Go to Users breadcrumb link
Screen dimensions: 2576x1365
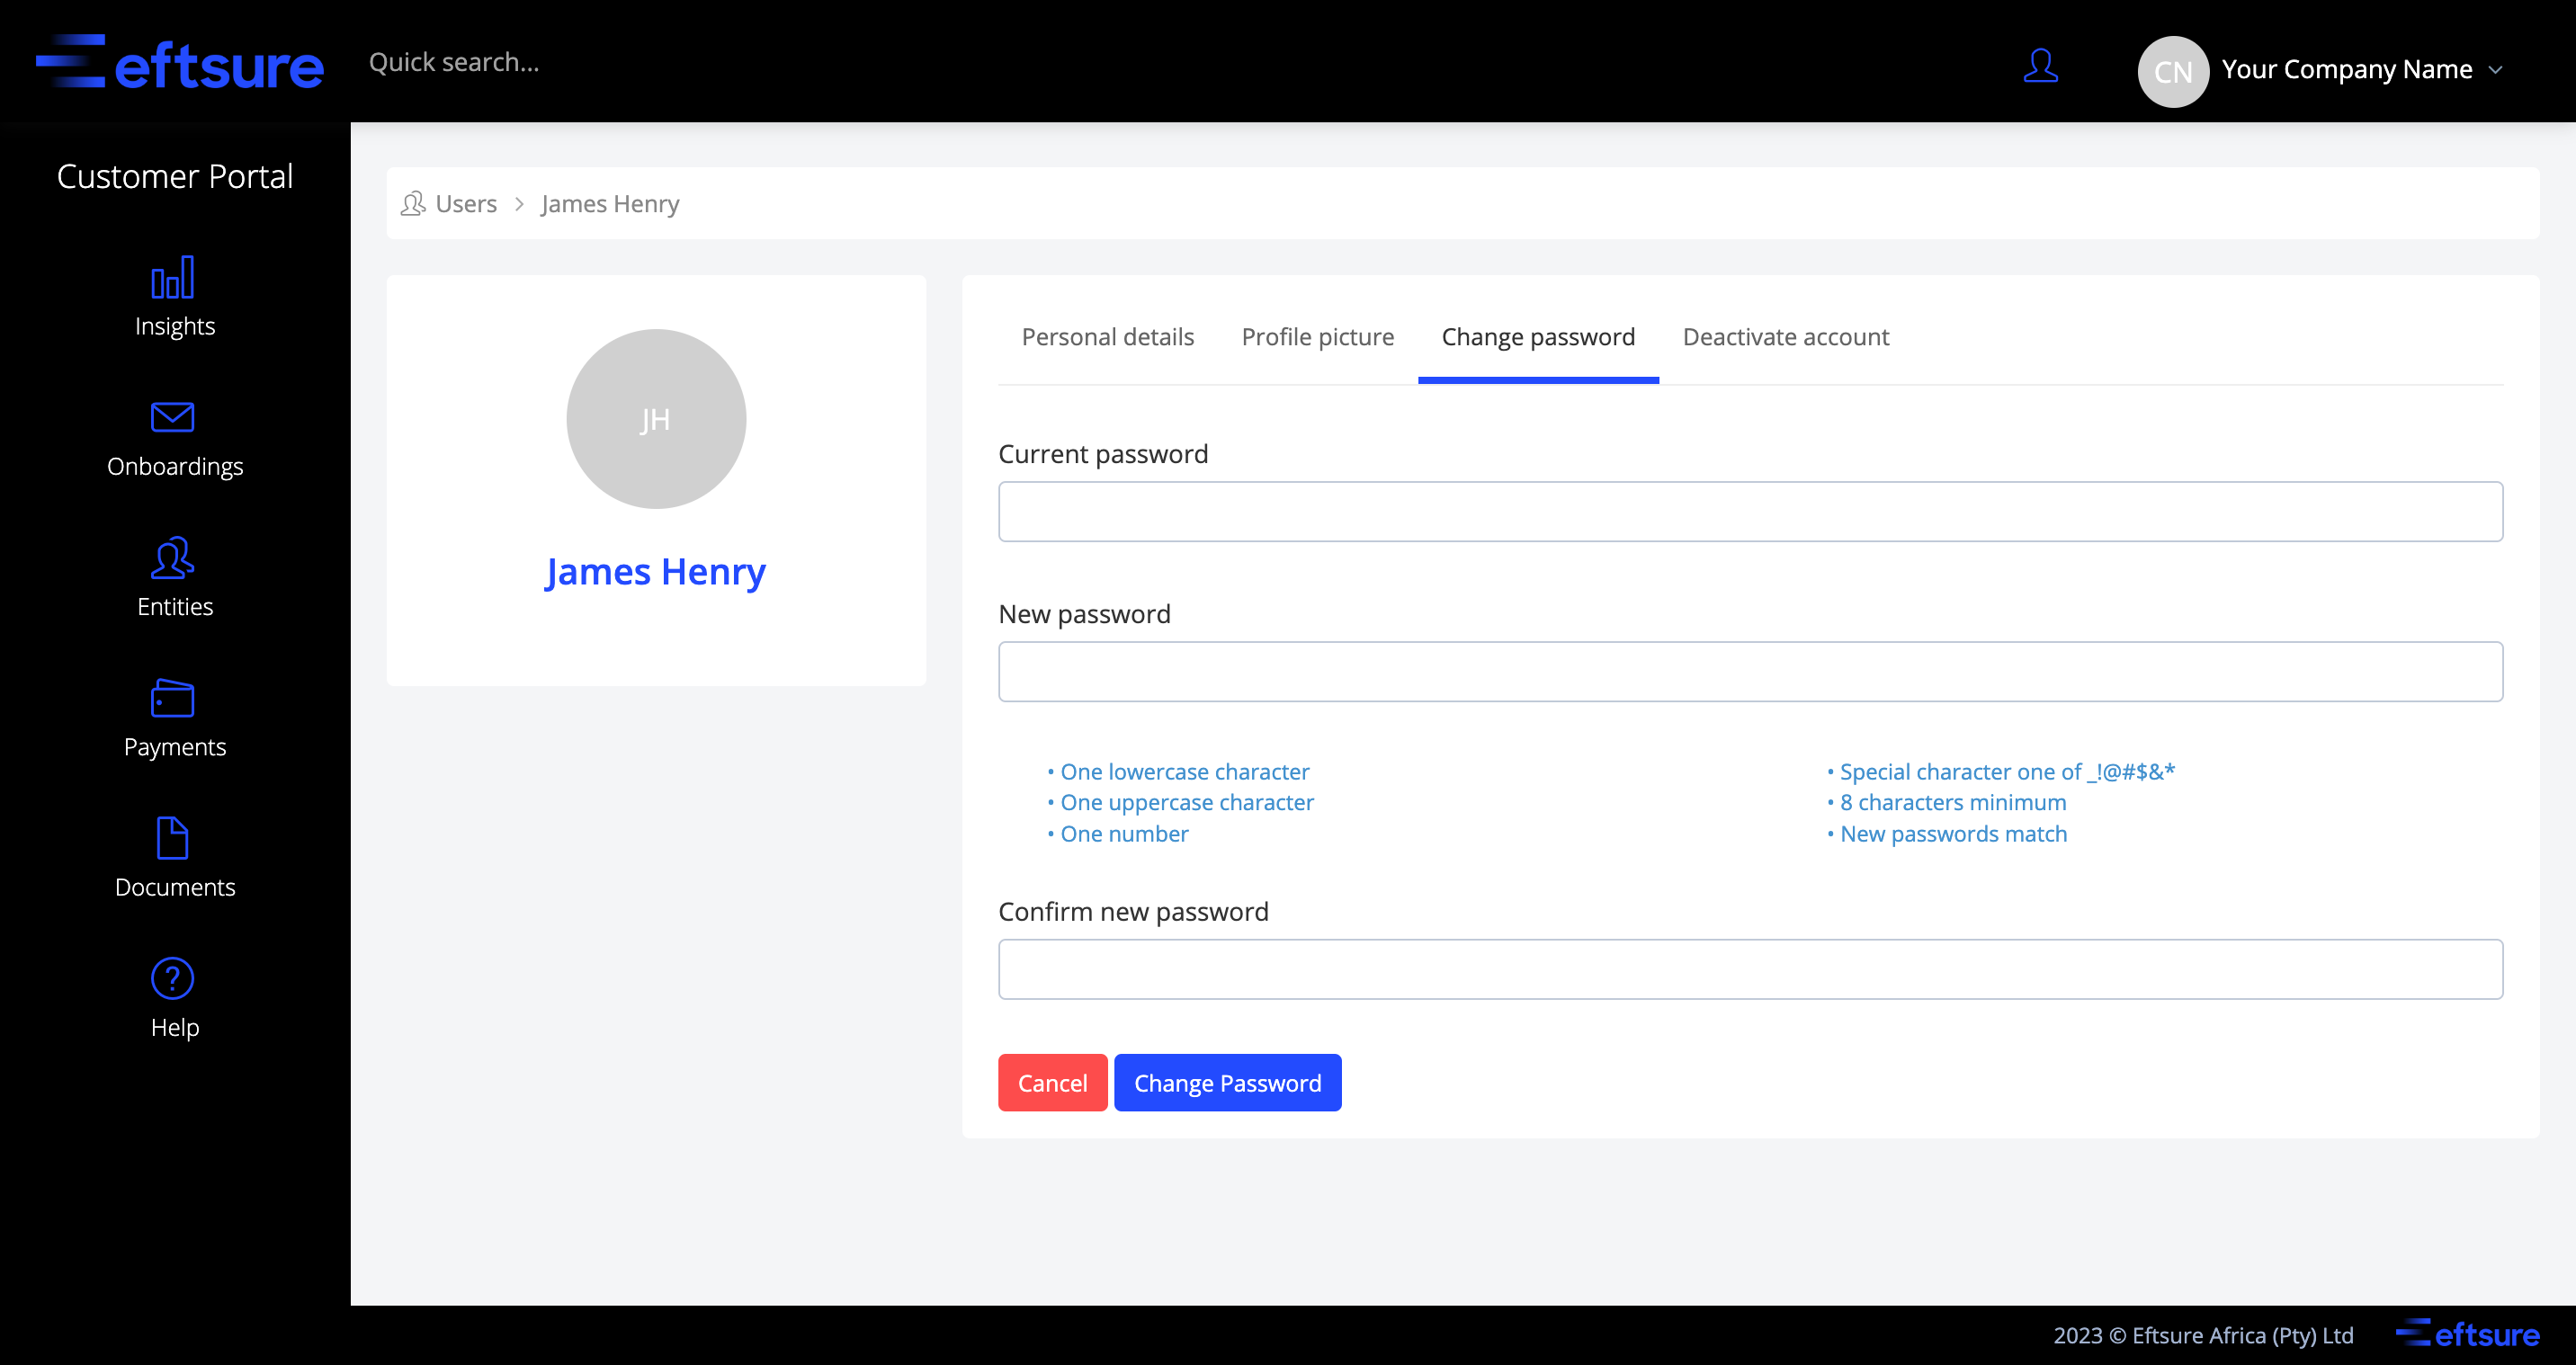(466, 204)
